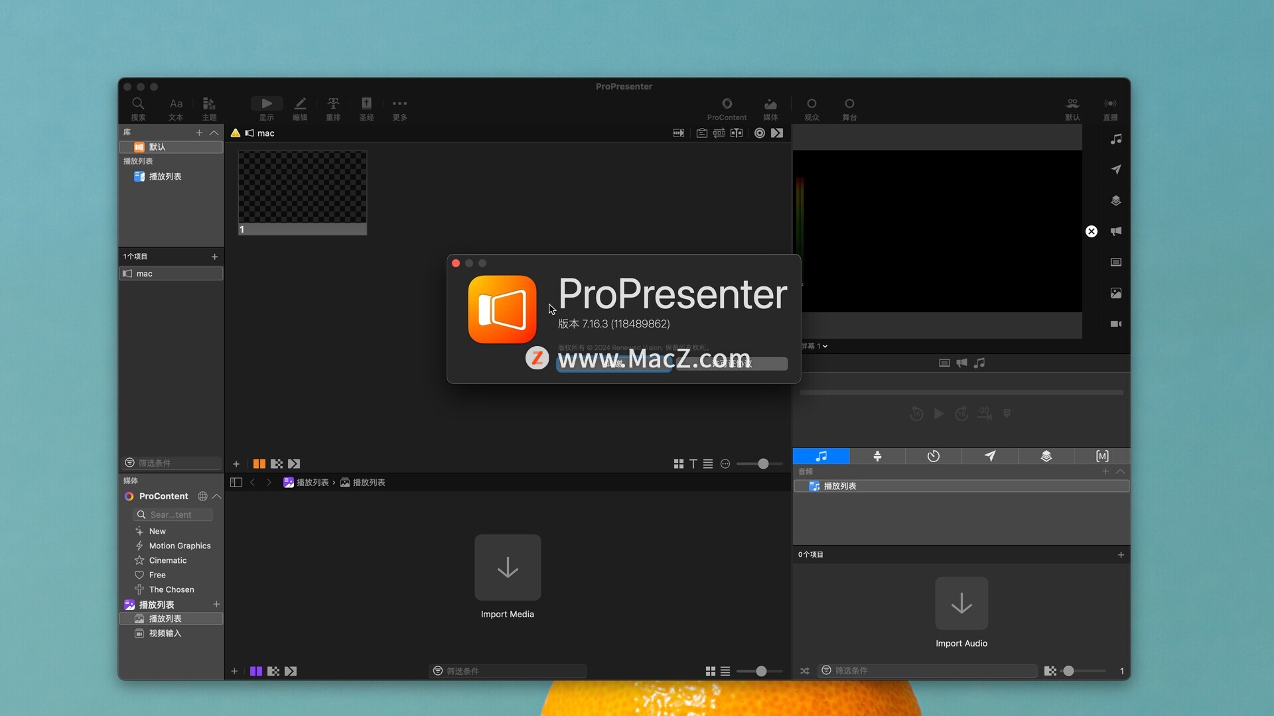Open the Timers tab with clock icon
The height and width of the screenshot is (716, 1274).
coord(934,456)
